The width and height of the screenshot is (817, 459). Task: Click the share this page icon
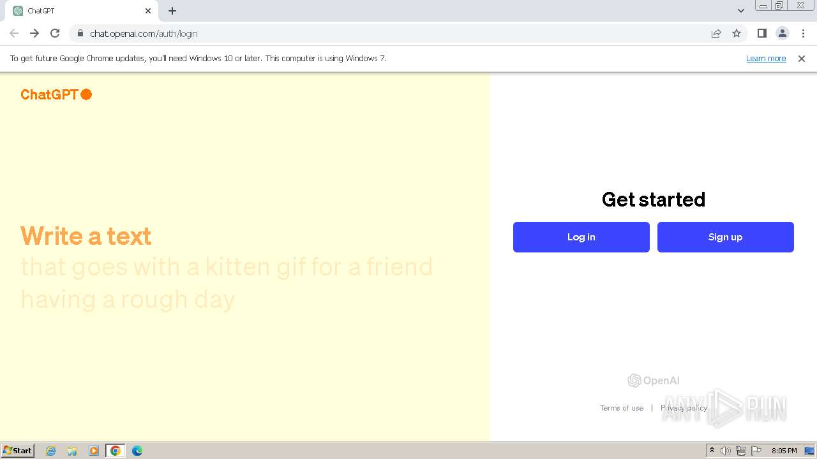pos(716,33)
